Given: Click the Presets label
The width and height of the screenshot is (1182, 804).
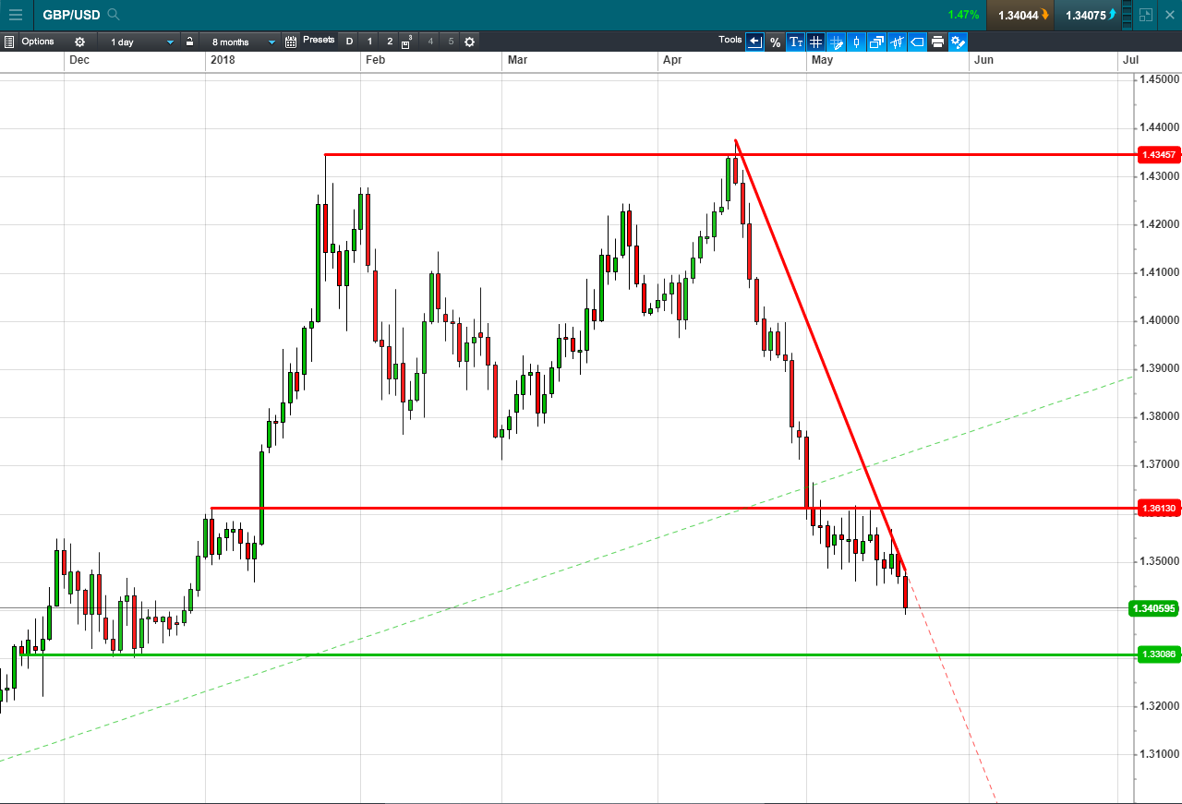Looking at the screenshot, I should click(x=319, y=41).
